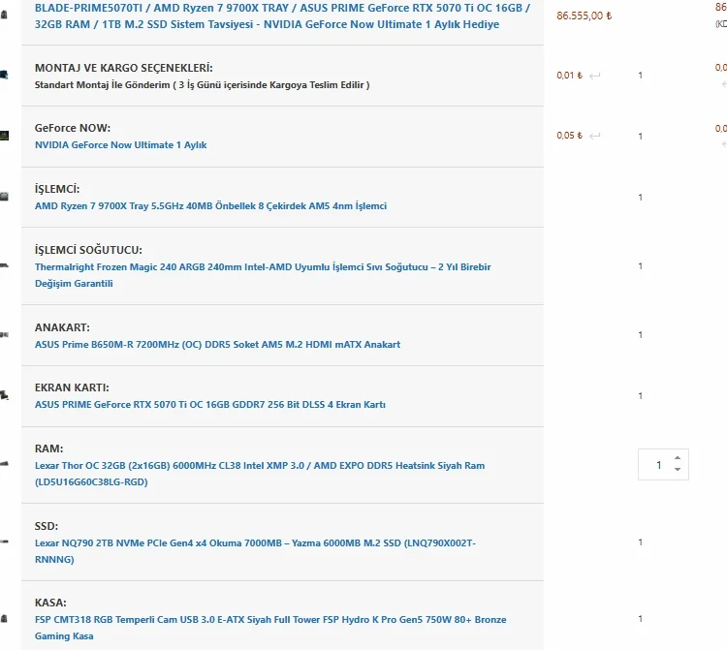Decrease RAM quantity with down arrow

(x=678, y=469)
